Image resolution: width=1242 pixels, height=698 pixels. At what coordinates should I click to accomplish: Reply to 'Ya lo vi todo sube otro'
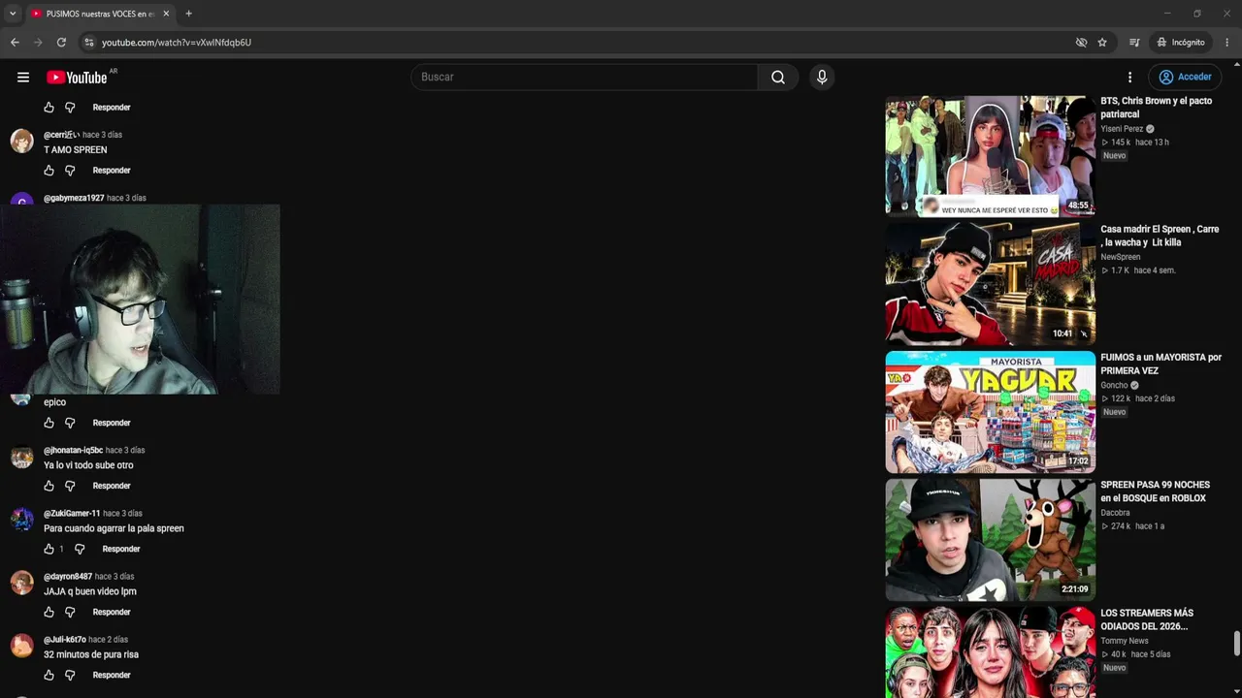point(112,486)
